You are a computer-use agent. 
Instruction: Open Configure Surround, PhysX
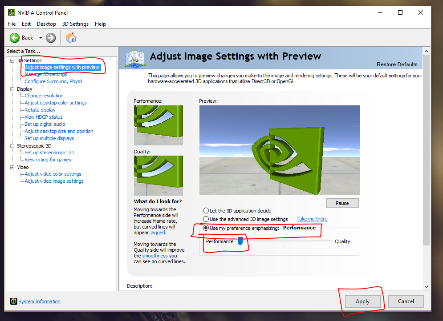tap(54, 81)
